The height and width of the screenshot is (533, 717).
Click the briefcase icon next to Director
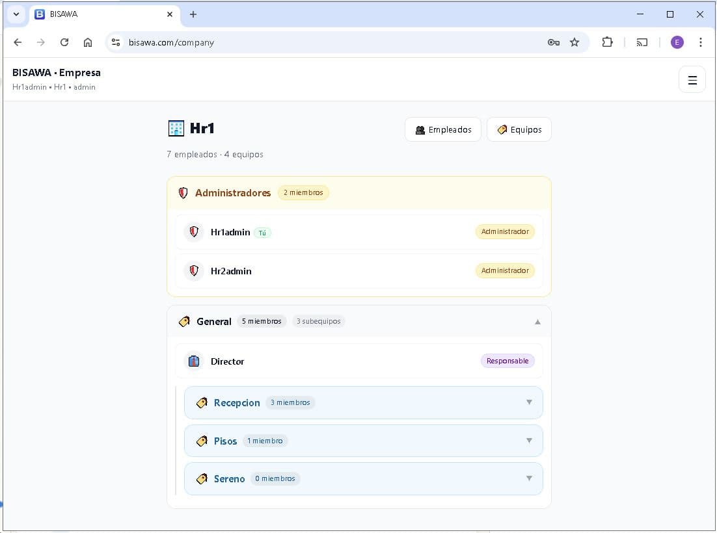pyautogui.click(x=193, y=361)
